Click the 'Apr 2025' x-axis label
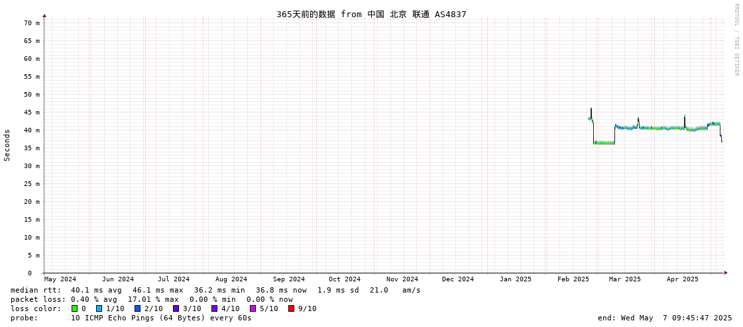 (x=682, y=279)
